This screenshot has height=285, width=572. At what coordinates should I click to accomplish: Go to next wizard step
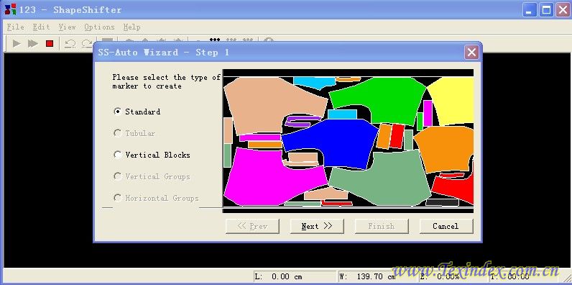point(317,226)
